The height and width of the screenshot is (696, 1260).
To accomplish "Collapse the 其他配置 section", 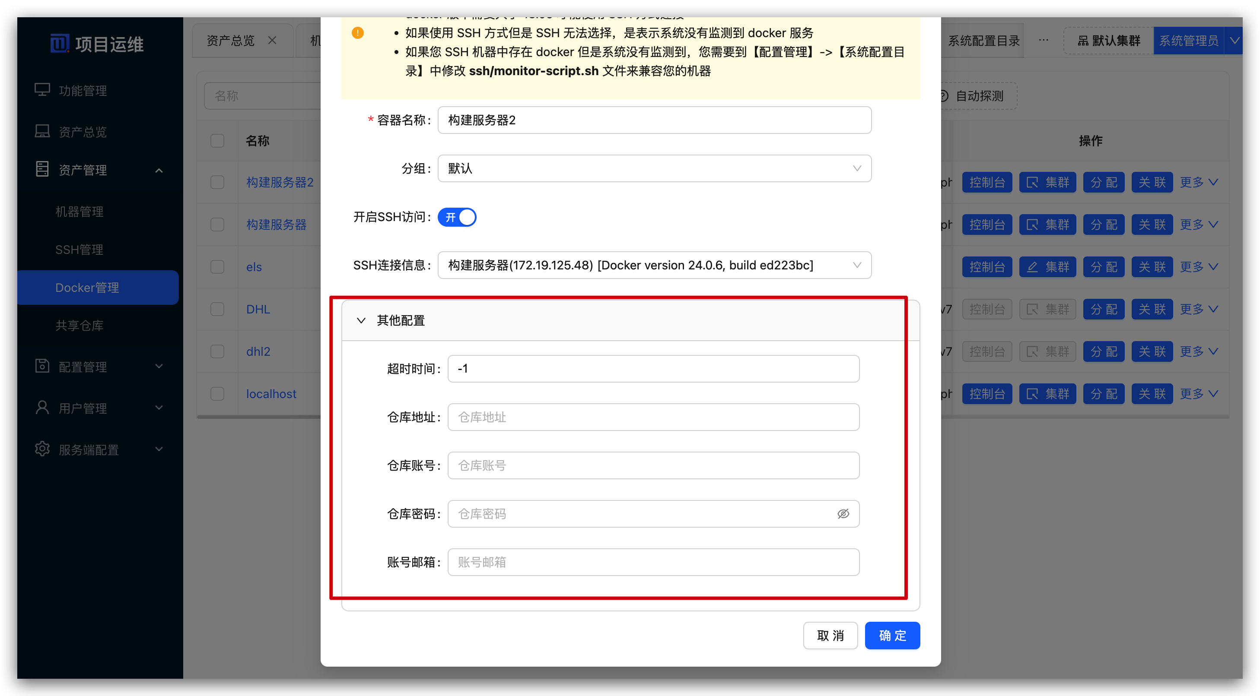I will click(362, 320).
